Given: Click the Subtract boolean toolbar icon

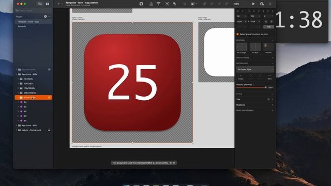Looking at the screenshot, I should point(212,4).
